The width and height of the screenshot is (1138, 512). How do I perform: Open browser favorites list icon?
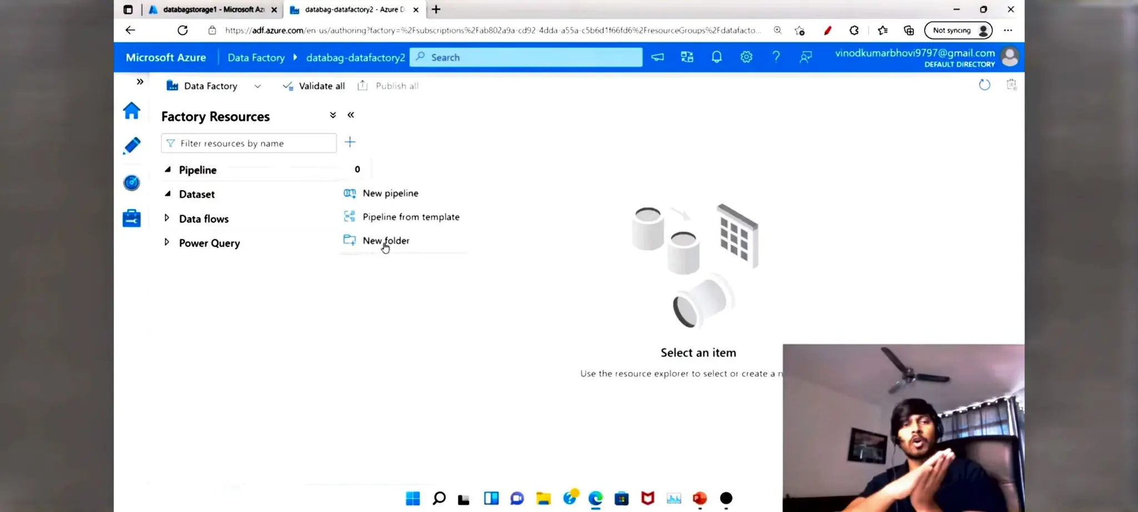tap(882, 31)
